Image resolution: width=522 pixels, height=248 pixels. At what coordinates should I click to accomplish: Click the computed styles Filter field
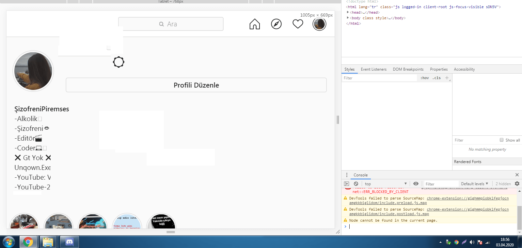[x=475, y=140]
